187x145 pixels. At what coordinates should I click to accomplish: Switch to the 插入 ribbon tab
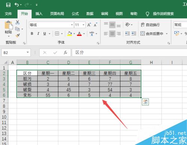[x=39, y=13]
